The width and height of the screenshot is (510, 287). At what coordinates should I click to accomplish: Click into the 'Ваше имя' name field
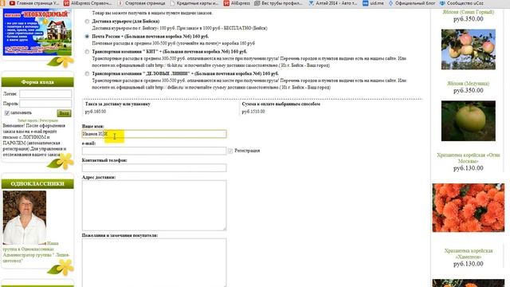(154, 134)
